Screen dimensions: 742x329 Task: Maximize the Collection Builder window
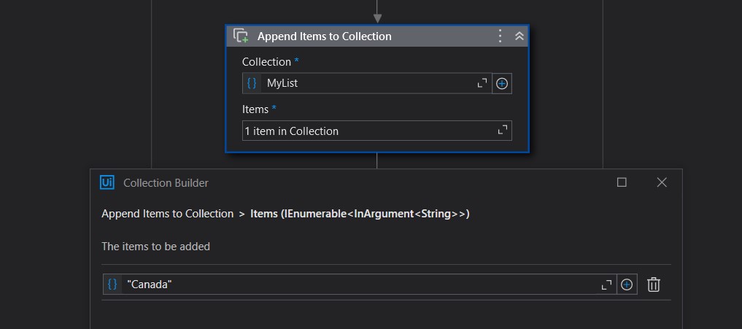click(x=622, y=182)
